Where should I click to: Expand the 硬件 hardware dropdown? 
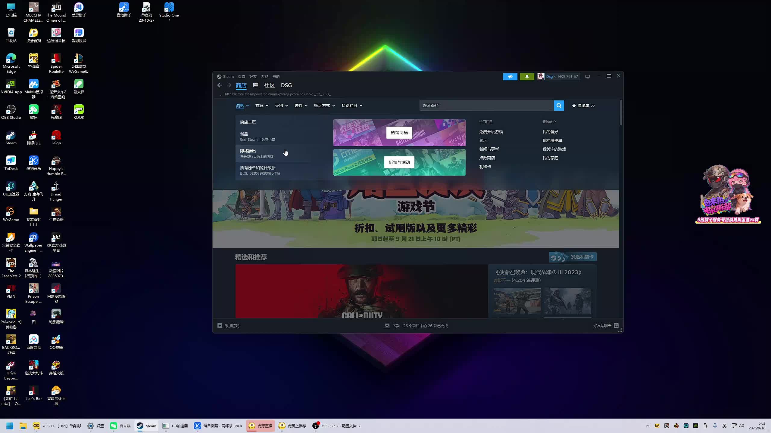pos(301,106)
